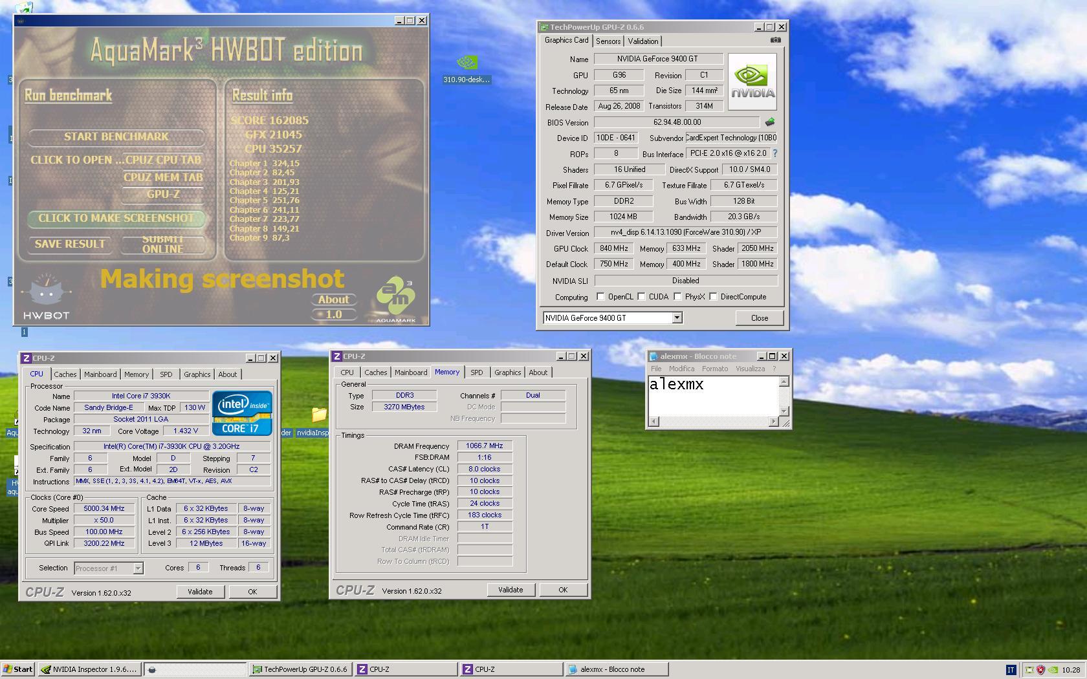
Task: Click the Italian language indicator in the tray
Action: (1011, 670)
